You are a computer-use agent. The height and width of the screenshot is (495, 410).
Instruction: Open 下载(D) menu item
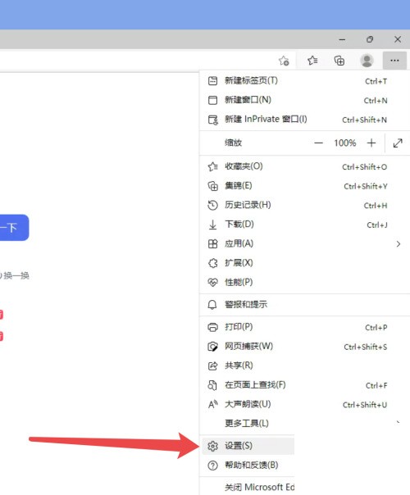(304, 225)
